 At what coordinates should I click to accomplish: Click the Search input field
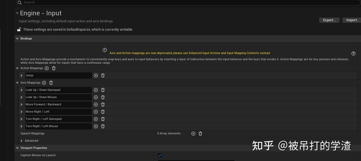click(x=108, y=2)
